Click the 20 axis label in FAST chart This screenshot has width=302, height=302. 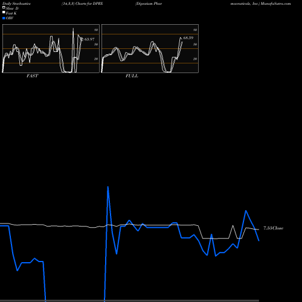(x=96, y=59)
